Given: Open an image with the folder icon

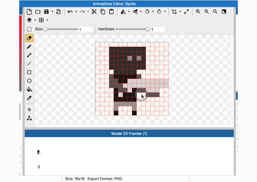Looking at the screenshot, I should coord(38,12).
